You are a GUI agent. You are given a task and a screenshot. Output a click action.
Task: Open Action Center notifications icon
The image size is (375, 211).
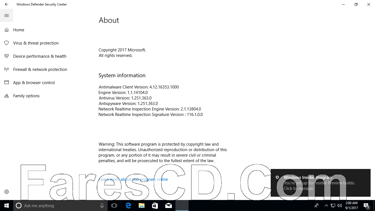click(x=366, y=206)
